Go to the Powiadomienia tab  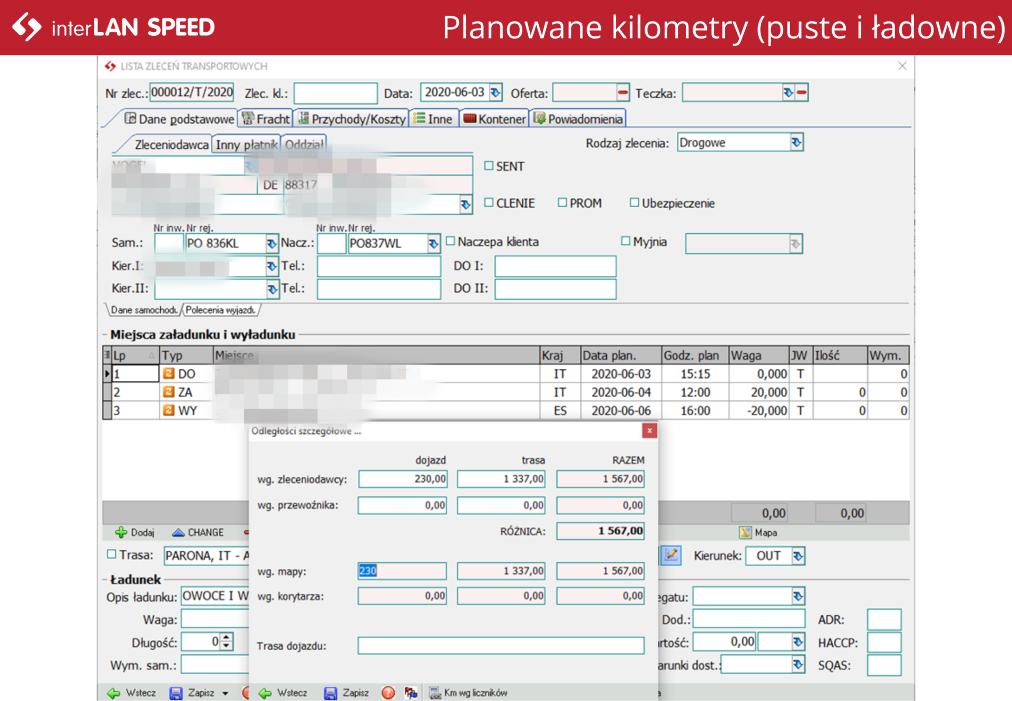tap(578, 119)
